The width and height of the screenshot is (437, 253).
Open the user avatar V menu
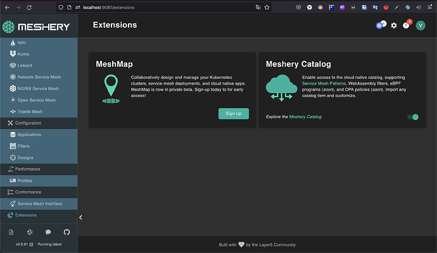[421, 25]
